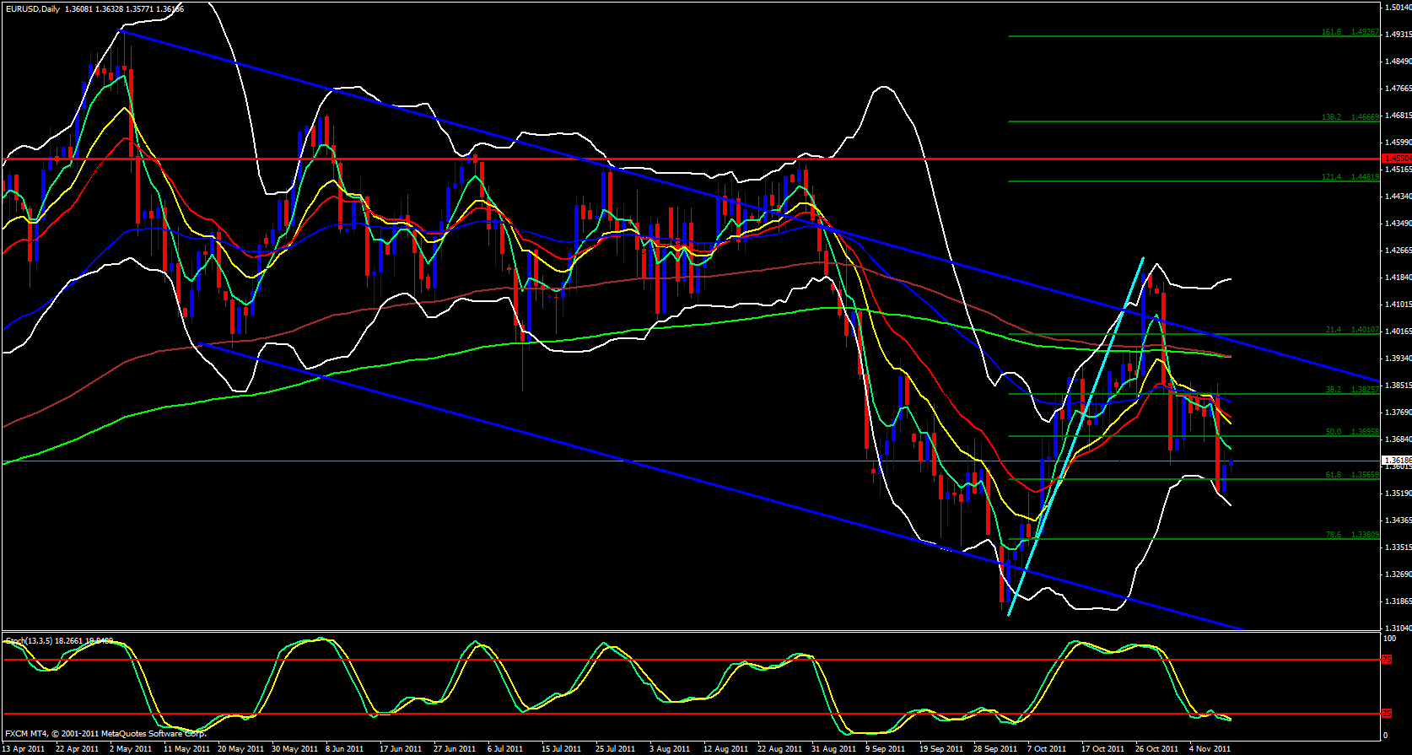Image resolution: width=1412 pixels, height=755 pixels.
Task: Click the stochastic 75 level marker
Action: tap(1387, 660)
